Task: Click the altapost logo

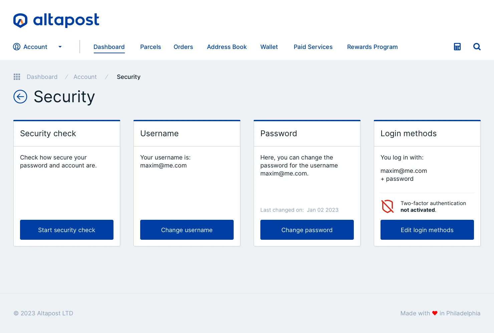Action: (56, 20)
